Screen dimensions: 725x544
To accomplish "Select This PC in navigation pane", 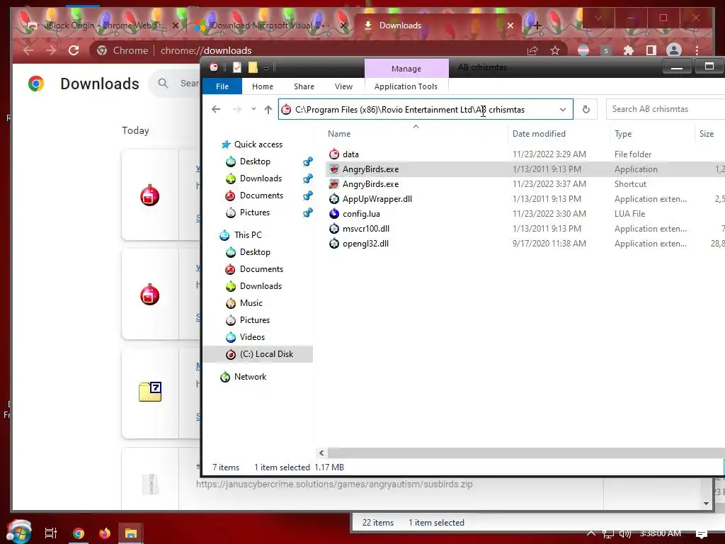I will (x=247, y=235).
